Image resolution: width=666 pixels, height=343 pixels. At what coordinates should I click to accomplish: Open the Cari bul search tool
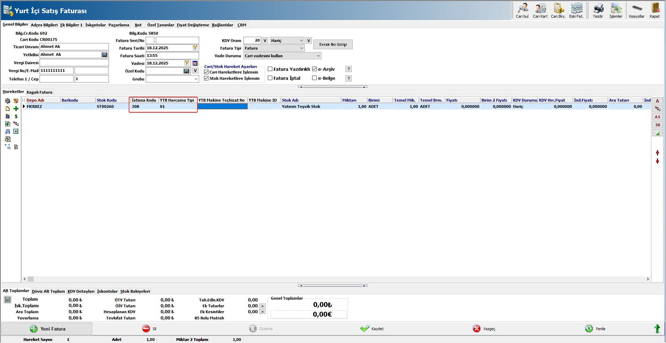pyautogui.click(x=522, y=10)
